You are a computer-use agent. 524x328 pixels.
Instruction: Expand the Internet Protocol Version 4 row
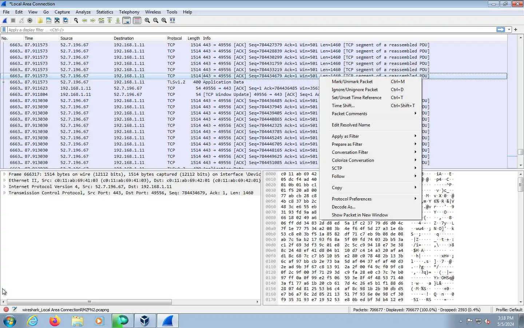click(x=4, y=187)
